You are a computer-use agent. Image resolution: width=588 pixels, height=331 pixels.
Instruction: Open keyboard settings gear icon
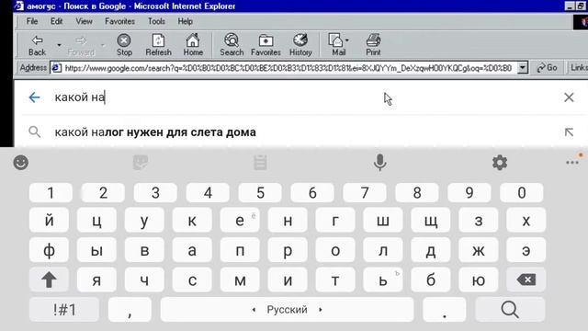tap(500, 163)
